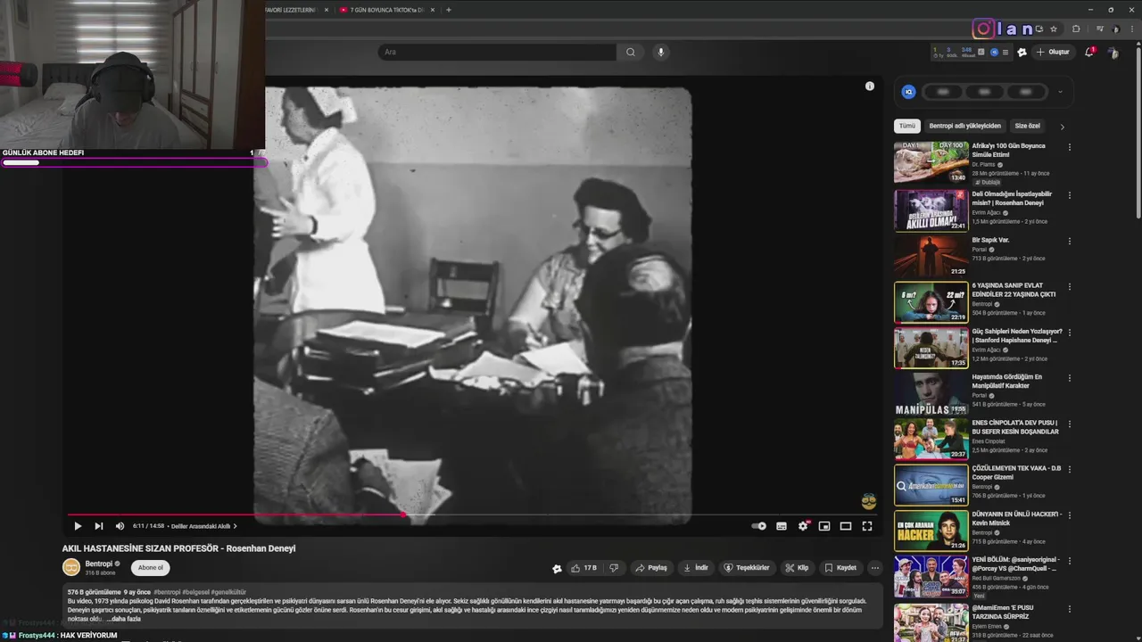Open Enes Cinpolat video thumbnail
1142x642 pixels.
pyautogui.click(x=931, y=439)
